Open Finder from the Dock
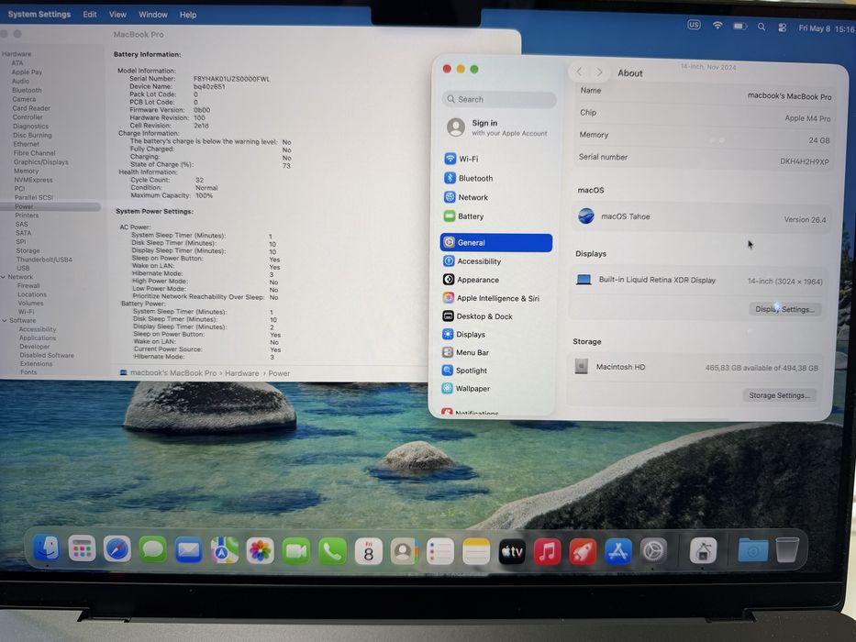 click(47, 548)
